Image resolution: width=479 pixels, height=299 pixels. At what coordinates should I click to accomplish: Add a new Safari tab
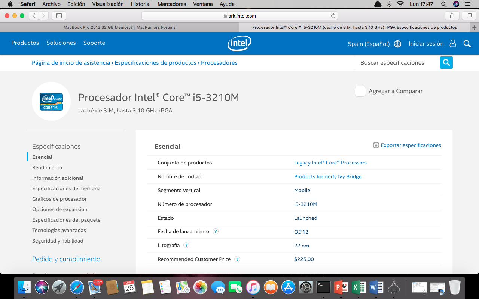pyautogui.click(x=475, y=27)
